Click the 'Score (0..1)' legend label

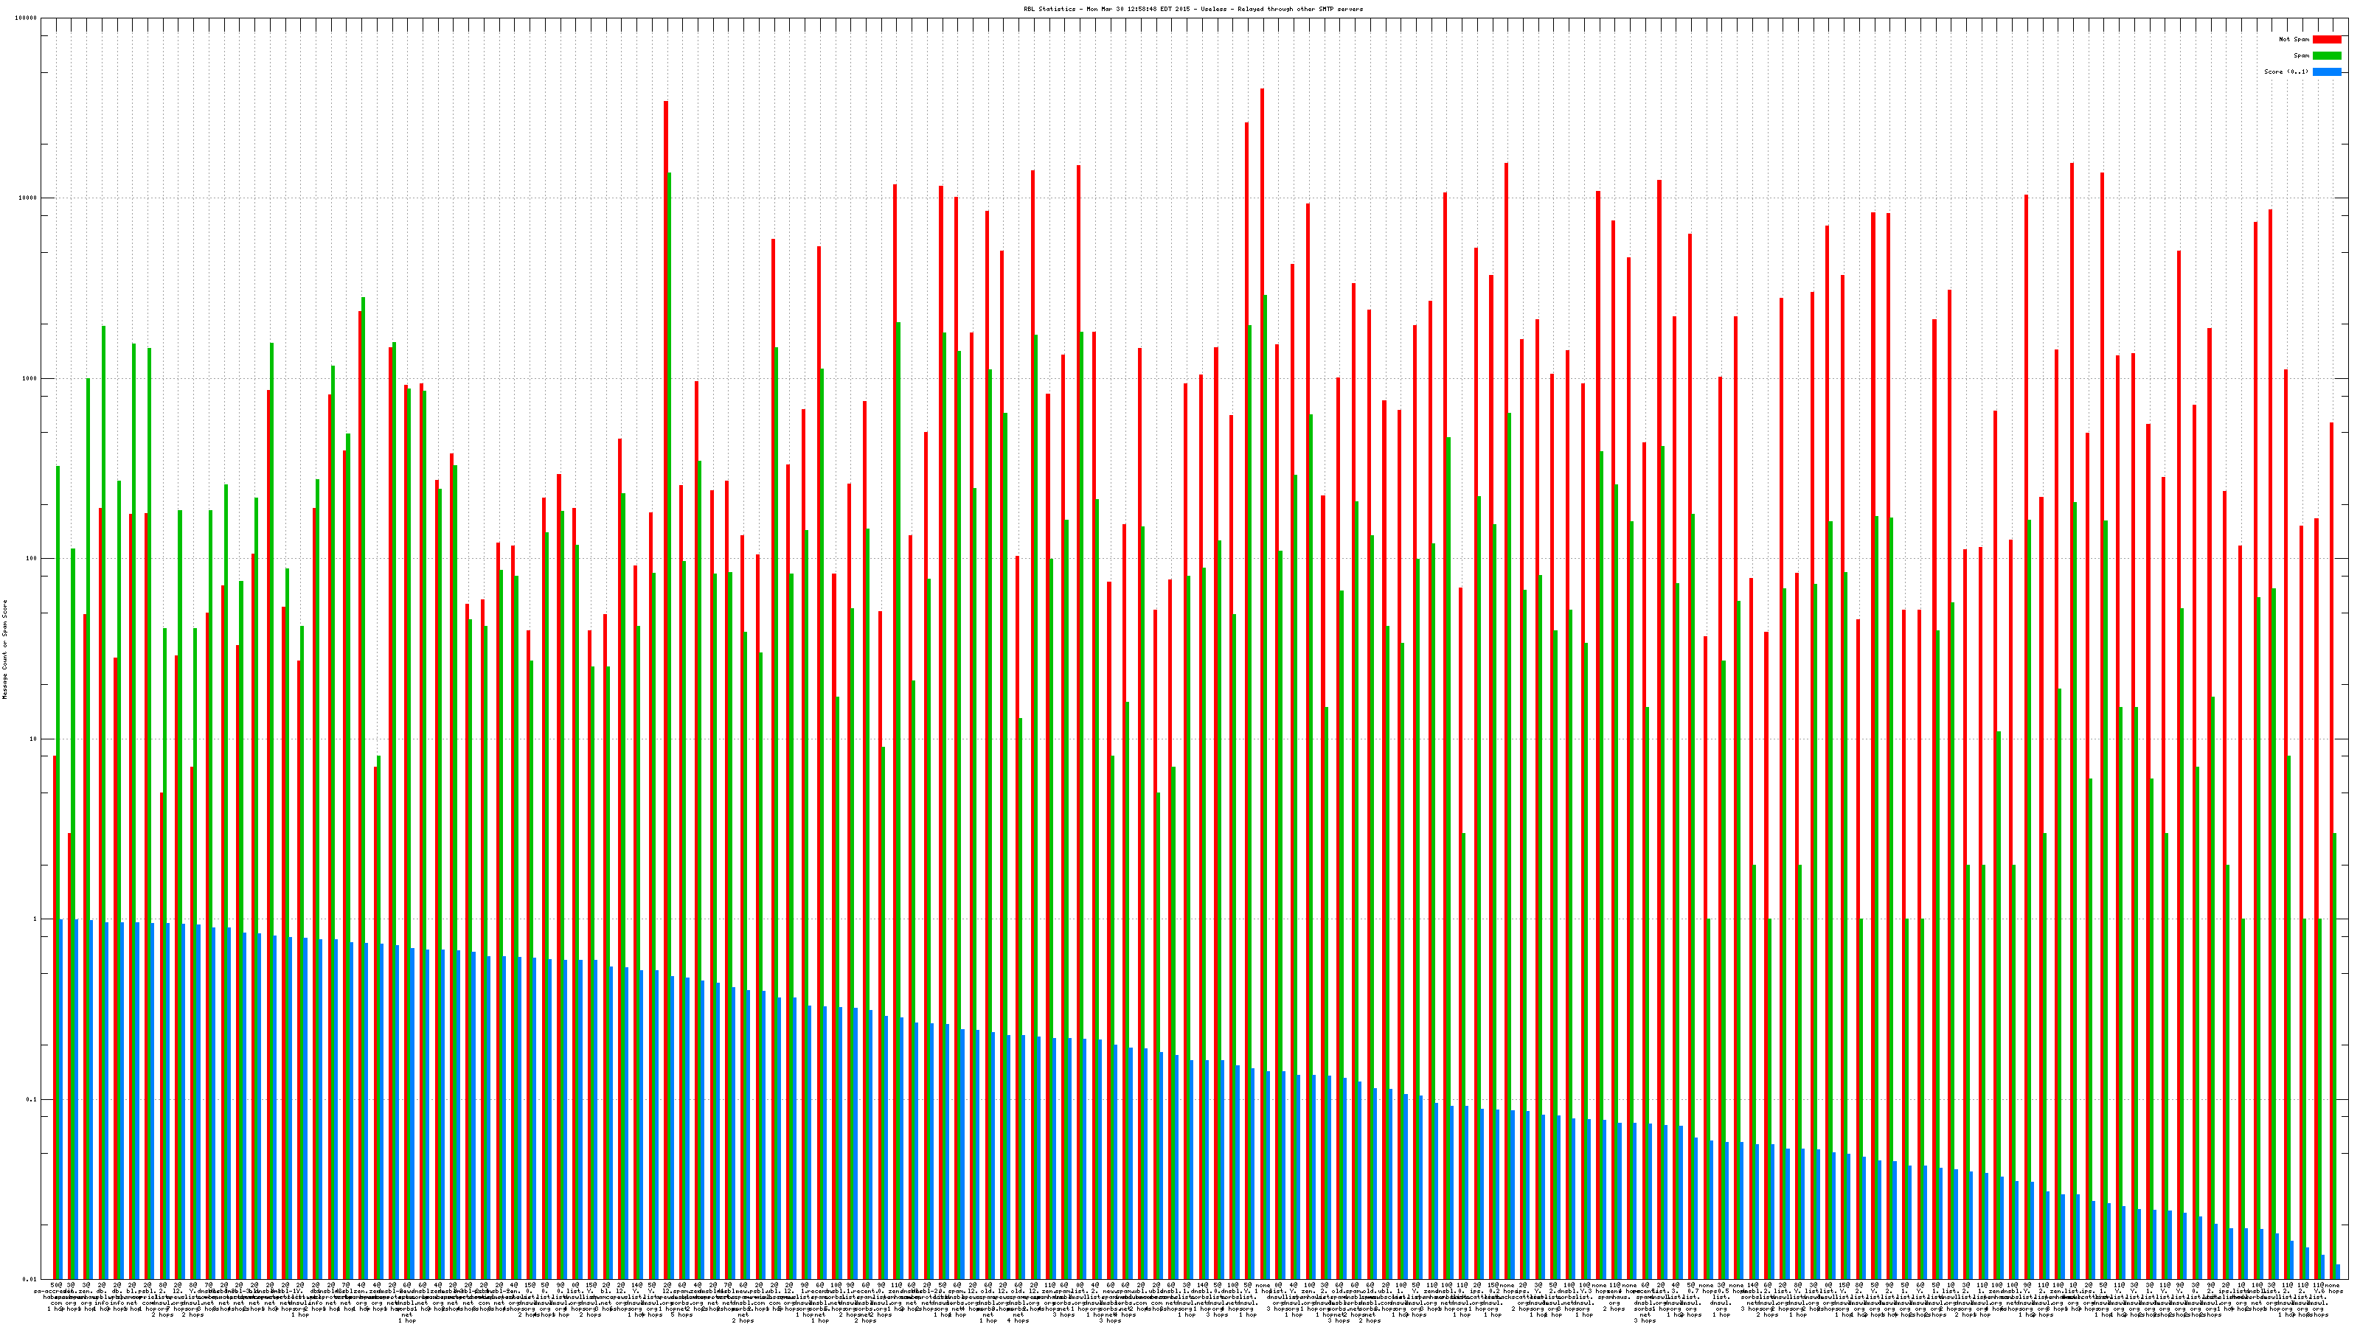[x=2286, y=72]
